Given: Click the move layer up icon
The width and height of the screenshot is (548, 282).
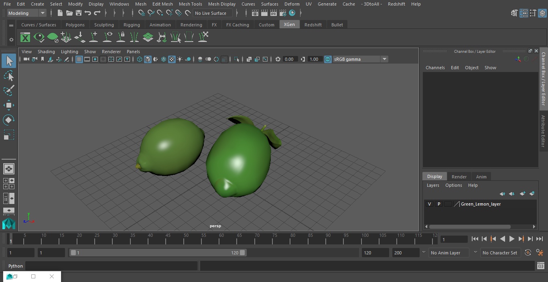Looking at the screenshot, I should 502,194.
